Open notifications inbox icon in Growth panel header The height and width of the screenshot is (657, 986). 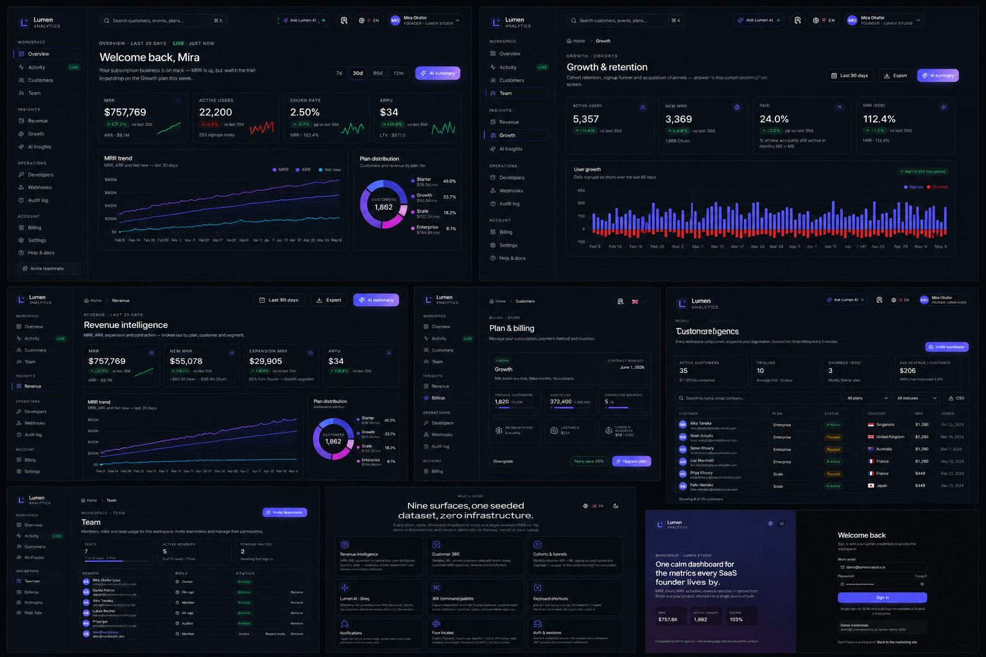(x=797, y=21)
